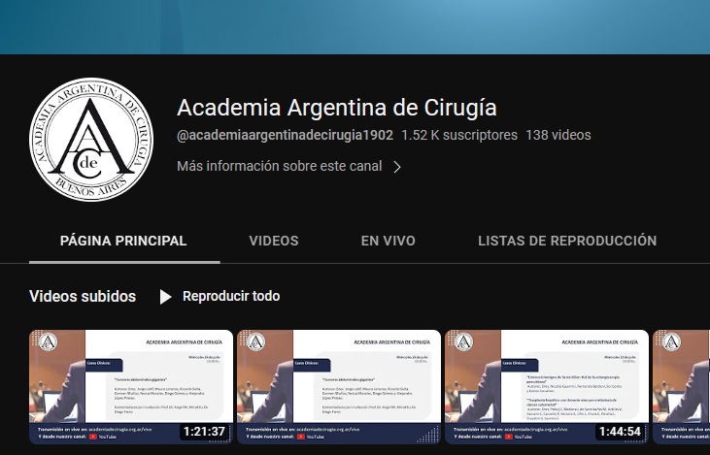Click the channel name Academia Argentina de Cirugía
Viewport: 710px width, 455px height.
pyautogui.click(x=337, y=108)
